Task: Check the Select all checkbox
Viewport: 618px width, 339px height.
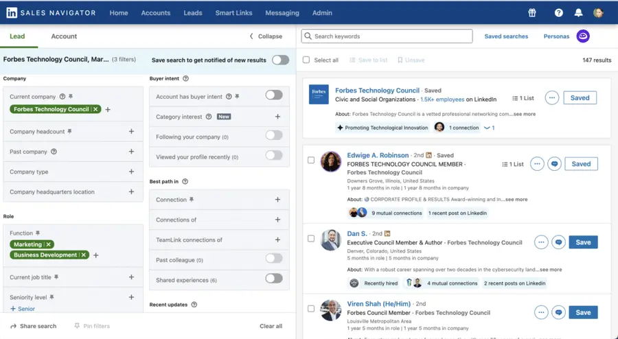Action: (x=306, y=60)
